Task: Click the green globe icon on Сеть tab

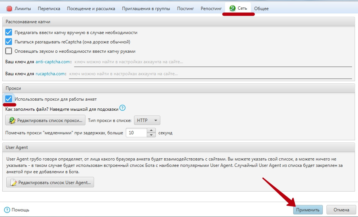Action: [232, 8]
